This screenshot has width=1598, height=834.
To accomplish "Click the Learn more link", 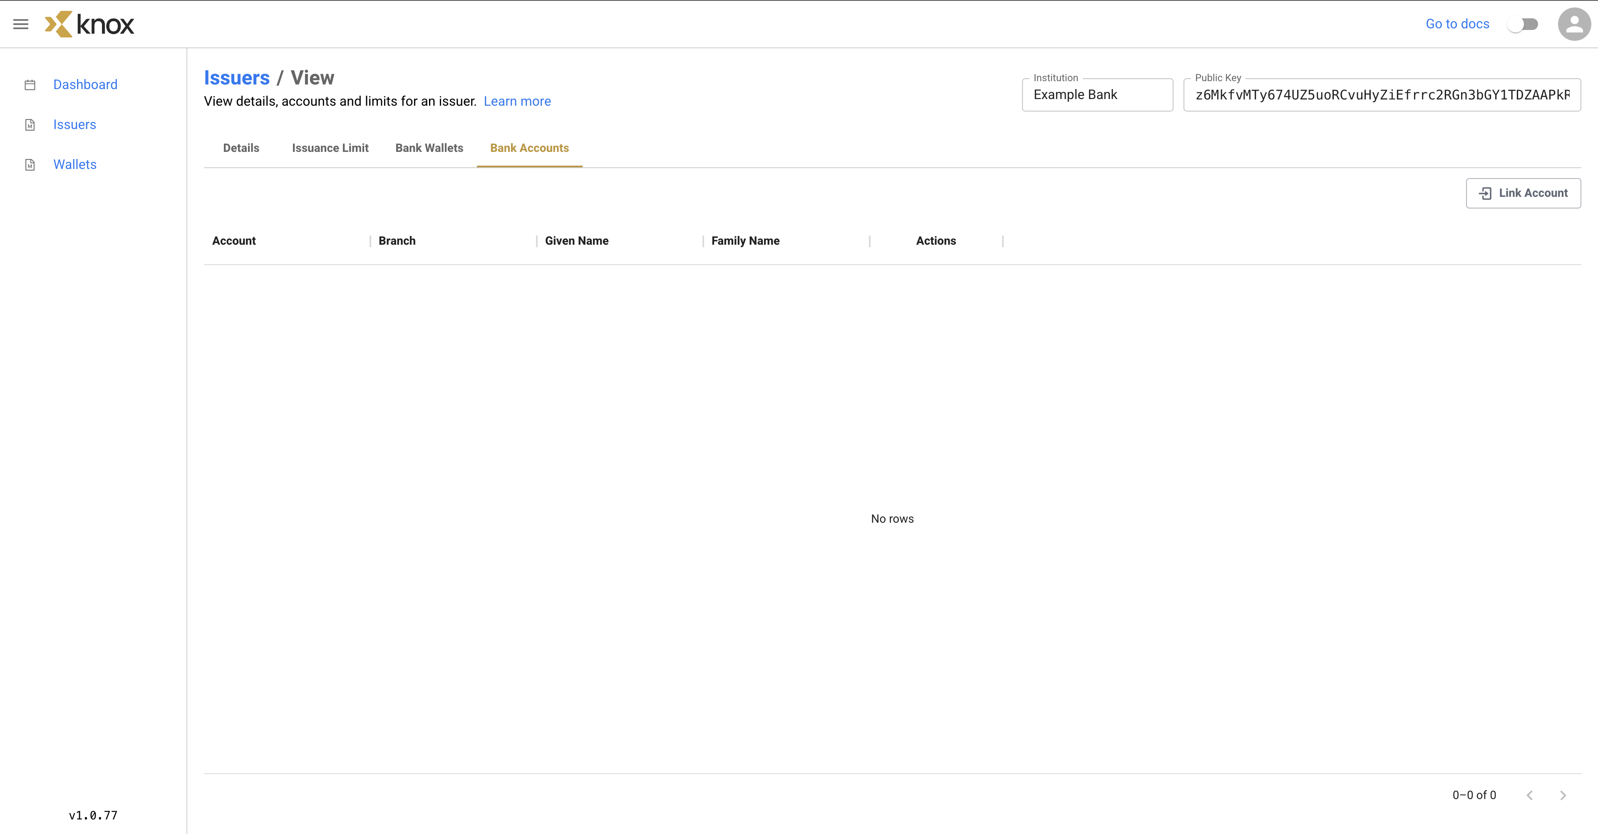I will click(x=517, y=101).
